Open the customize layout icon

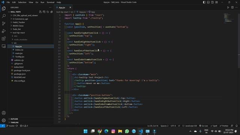[x=217, y=2]
